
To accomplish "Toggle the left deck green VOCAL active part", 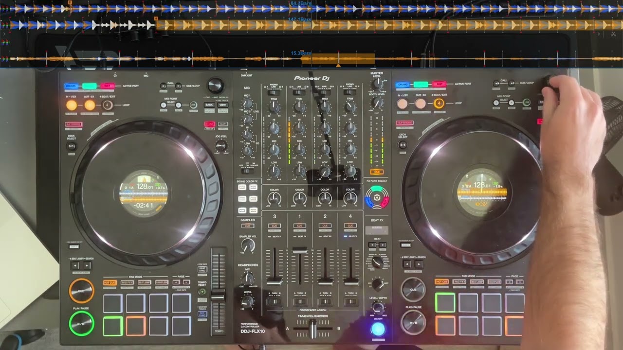I will (90, 86).
